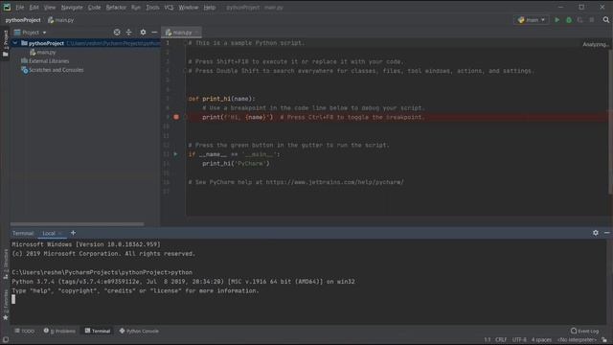The width and height of the screenshot is (613, 345).
Task: Click into the terminal at the cursor prompt
Action: click(x=13, y=300)
